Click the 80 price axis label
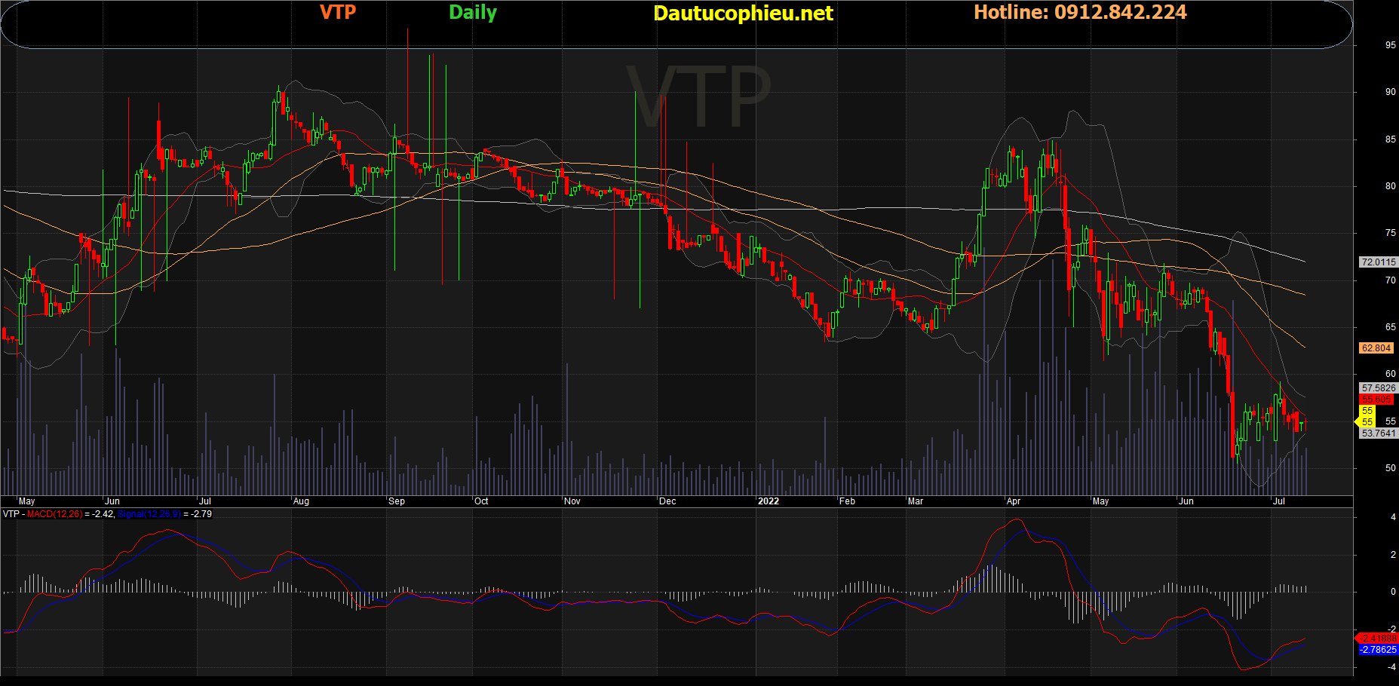This screenshot has height=686, width=1399. tap(1390, 186)
